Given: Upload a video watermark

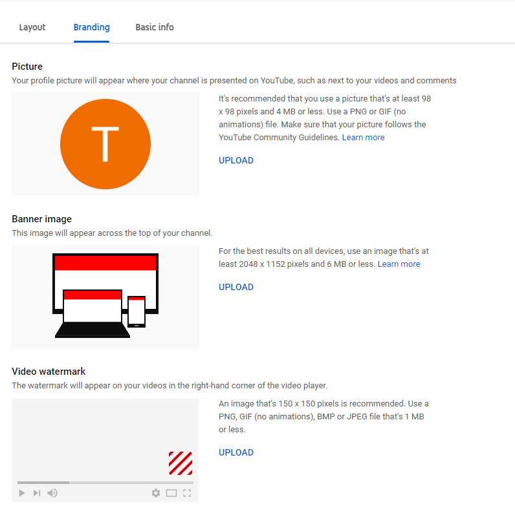Looking at the screenshot, I should pos(236,452).
